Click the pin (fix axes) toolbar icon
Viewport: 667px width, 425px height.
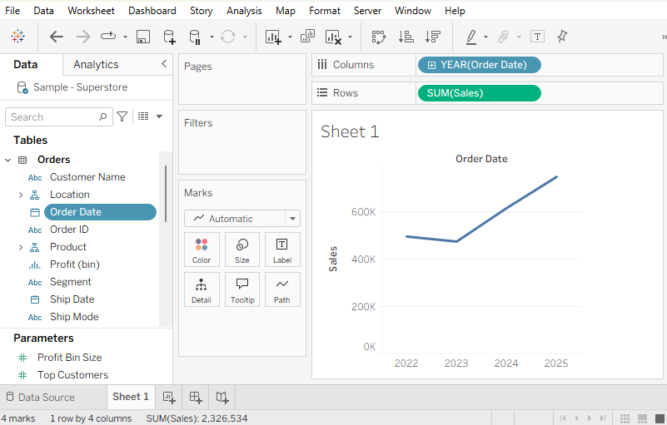(562, 37)
